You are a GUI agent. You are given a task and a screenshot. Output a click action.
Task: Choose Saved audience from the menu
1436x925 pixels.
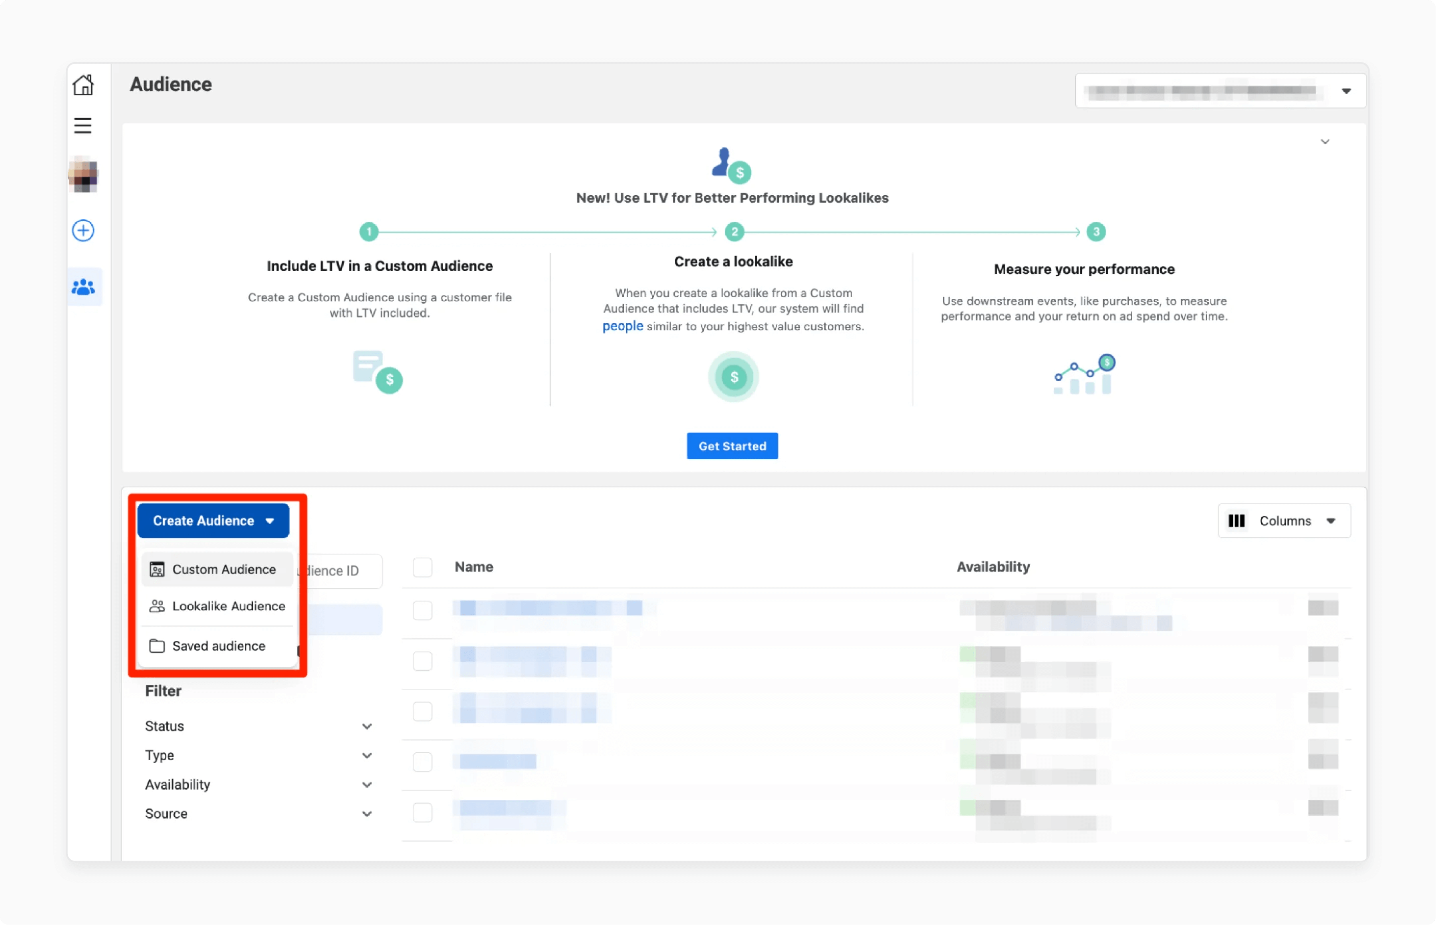click(218, 646)
